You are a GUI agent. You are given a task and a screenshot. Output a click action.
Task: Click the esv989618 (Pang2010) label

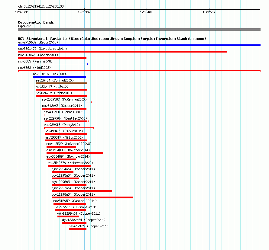click(x=62, y=125)
